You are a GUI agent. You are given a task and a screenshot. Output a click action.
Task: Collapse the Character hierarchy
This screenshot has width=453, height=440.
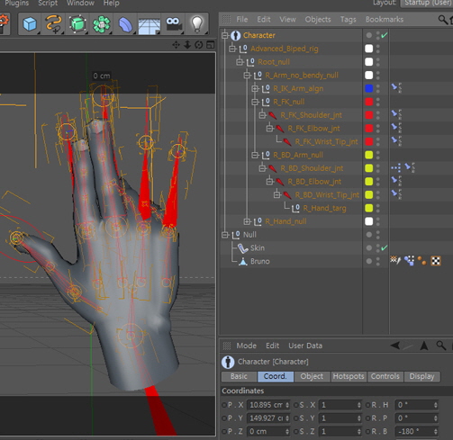tap(225, 35)
